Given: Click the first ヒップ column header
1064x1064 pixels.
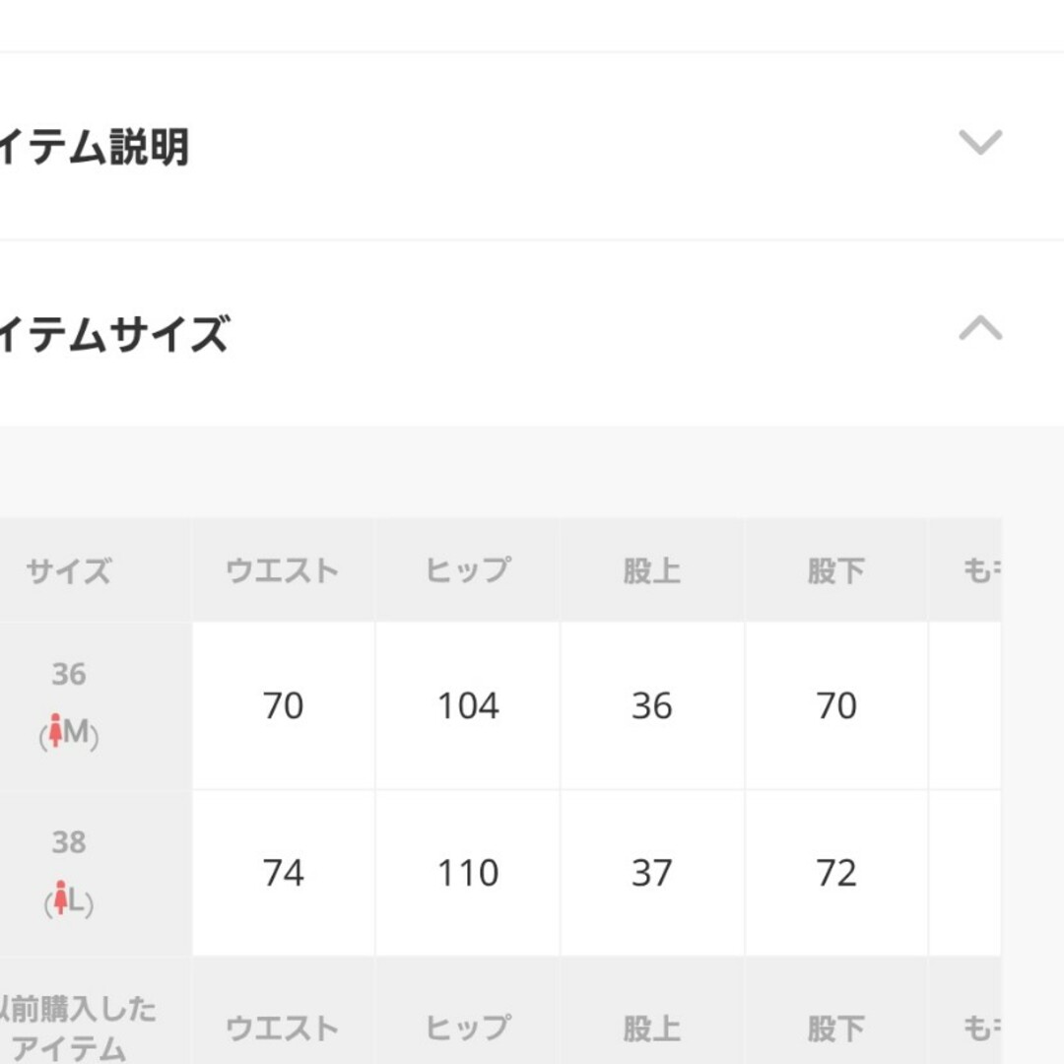Looking at the screenshot, I should tap(468, 570).
